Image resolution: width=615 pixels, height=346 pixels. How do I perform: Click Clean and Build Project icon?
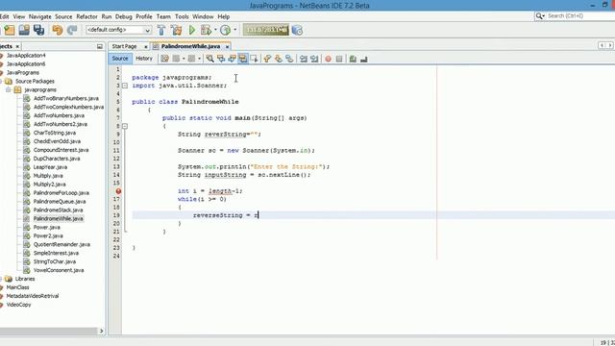[x=177, y=30]
